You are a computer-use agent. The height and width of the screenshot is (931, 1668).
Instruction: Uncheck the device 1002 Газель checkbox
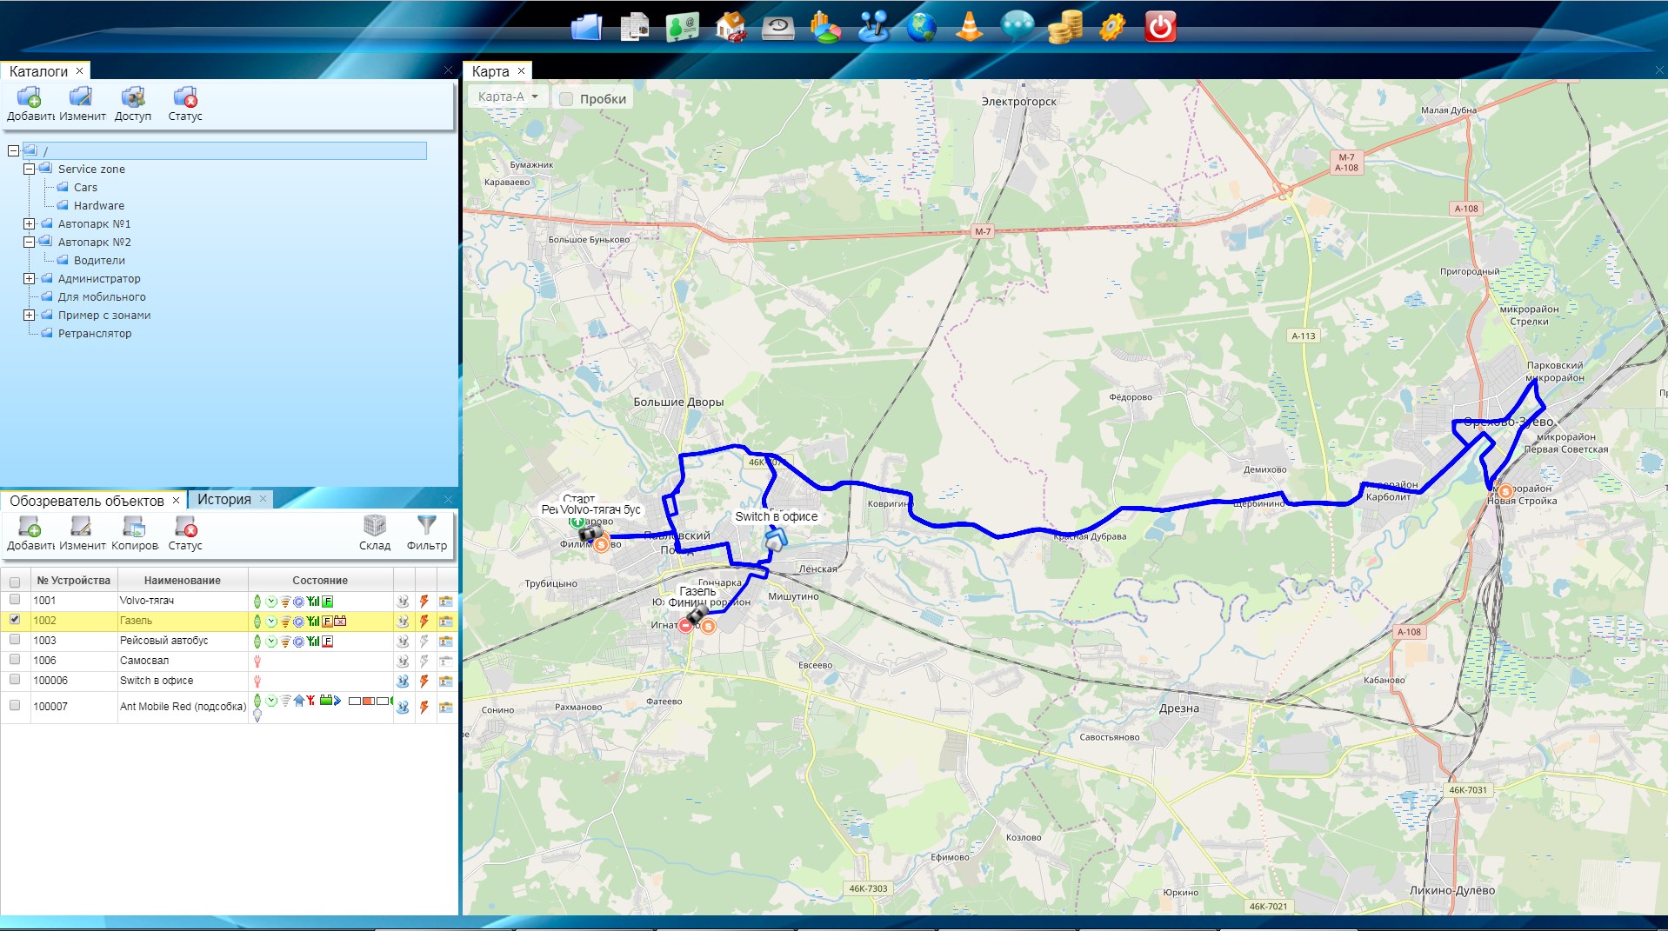click(15, 620)
